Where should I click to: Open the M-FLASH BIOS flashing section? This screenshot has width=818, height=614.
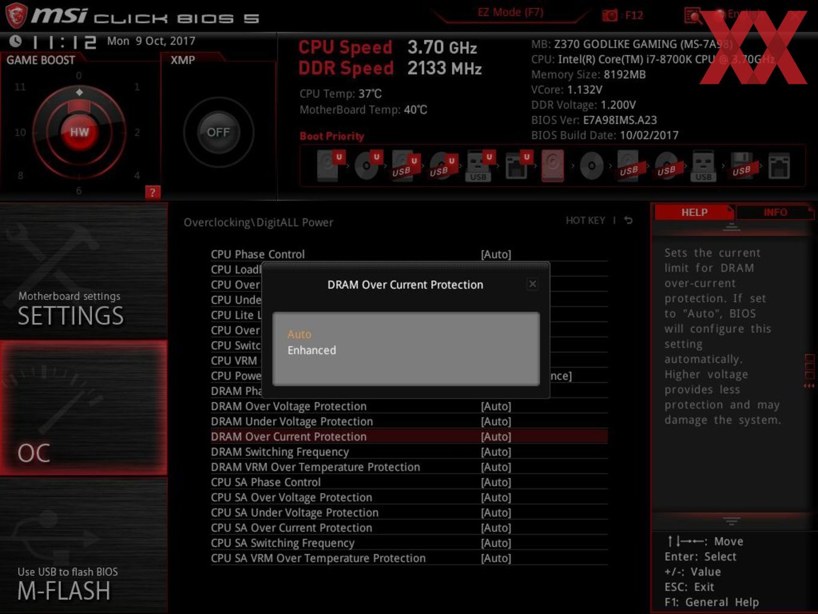pos(84,545)
